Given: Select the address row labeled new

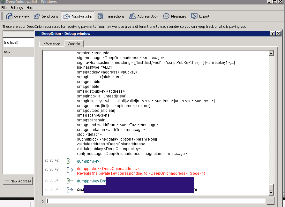Looking at the screenshot, I should coord(19,52).
